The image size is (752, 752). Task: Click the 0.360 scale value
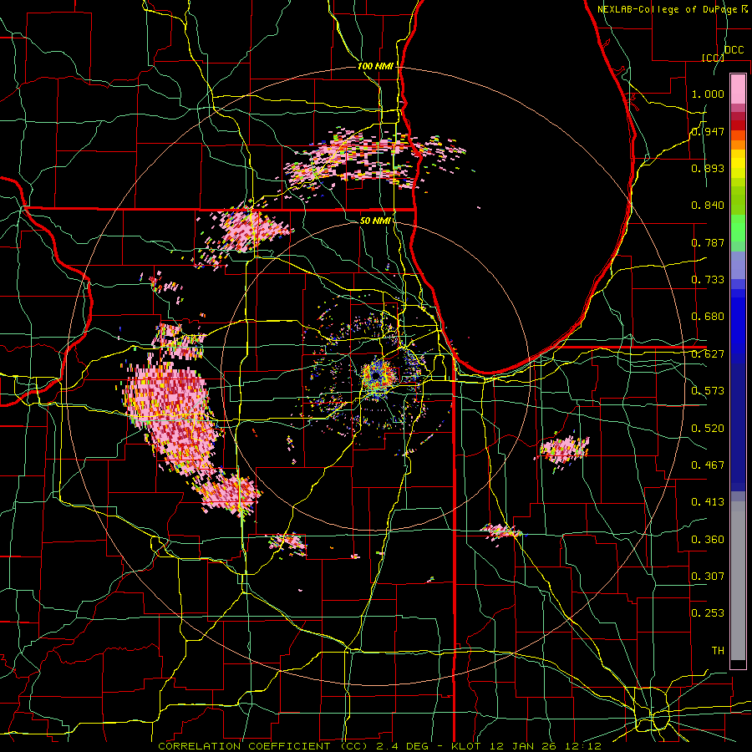point(708,540)
